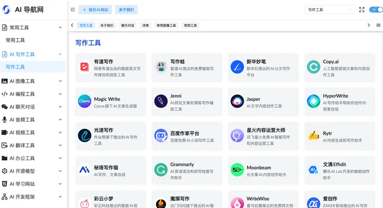Image resolution: width=383 pixels, height=208 pixels.
Task: Open the WriteWise pink icon
Action: (x=237, y=203)
